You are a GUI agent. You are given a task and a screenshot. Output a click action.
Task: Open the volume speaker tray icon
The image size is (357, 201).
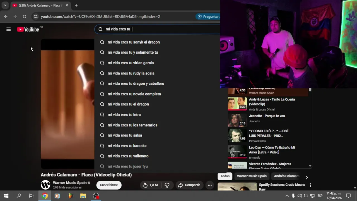tap(300, 196)
